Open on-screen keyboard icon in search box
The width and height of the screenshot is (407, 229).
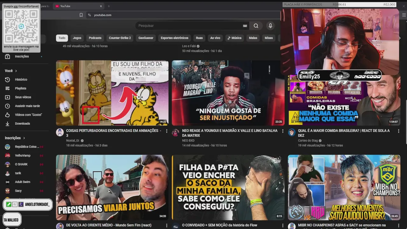tap(245, 26)
